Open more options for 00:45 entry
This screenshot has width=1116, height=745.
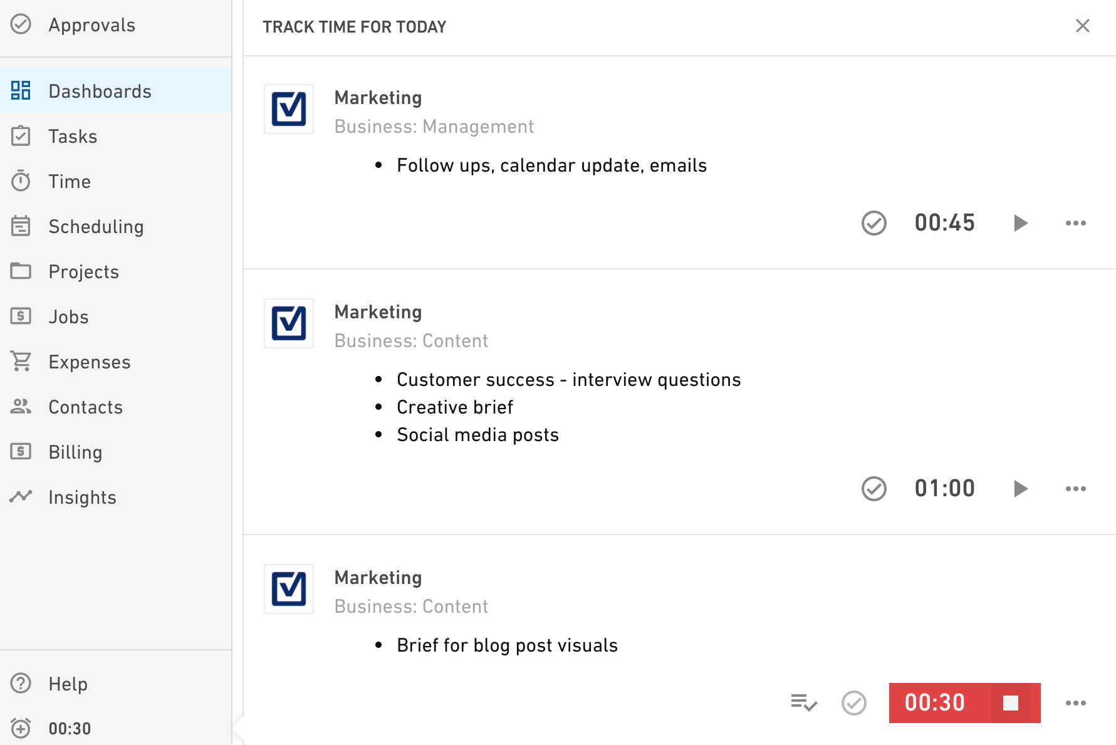pyautogui.click(x=1076, y=223)
